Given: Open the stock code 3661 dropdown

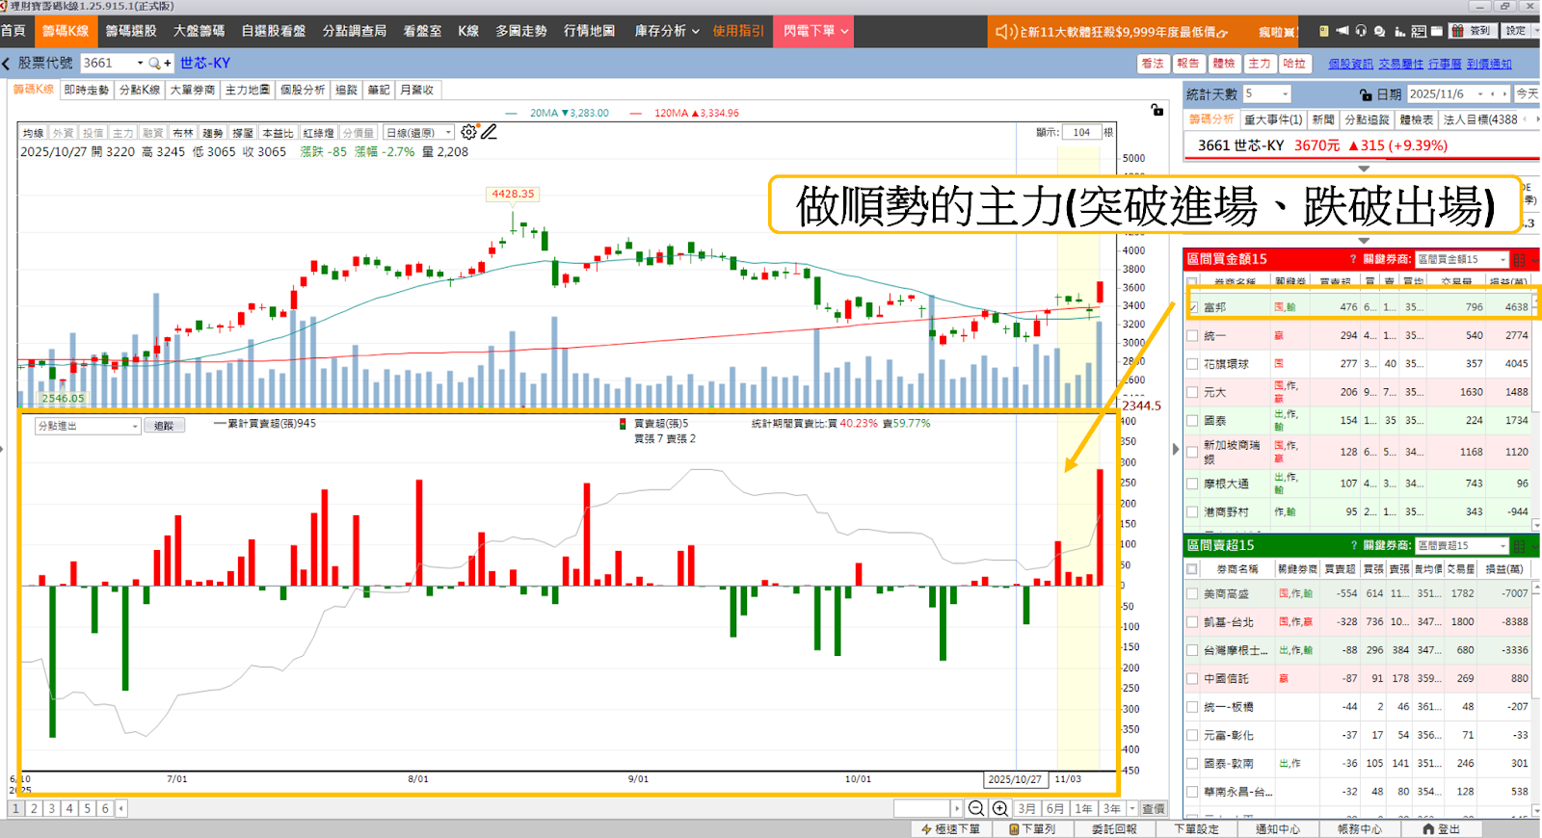Looking at the screenshot, I should click(x=140, y=64).
